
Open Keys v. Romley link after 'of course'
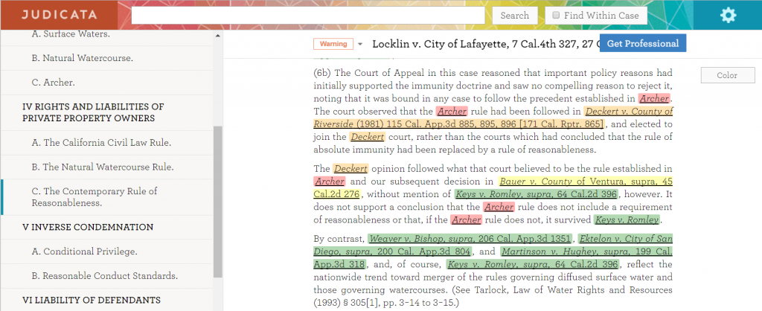(533, 265)
